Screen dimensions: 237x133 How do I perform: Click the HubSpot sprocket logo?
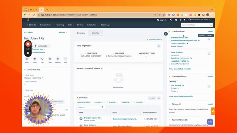[28, 20]
